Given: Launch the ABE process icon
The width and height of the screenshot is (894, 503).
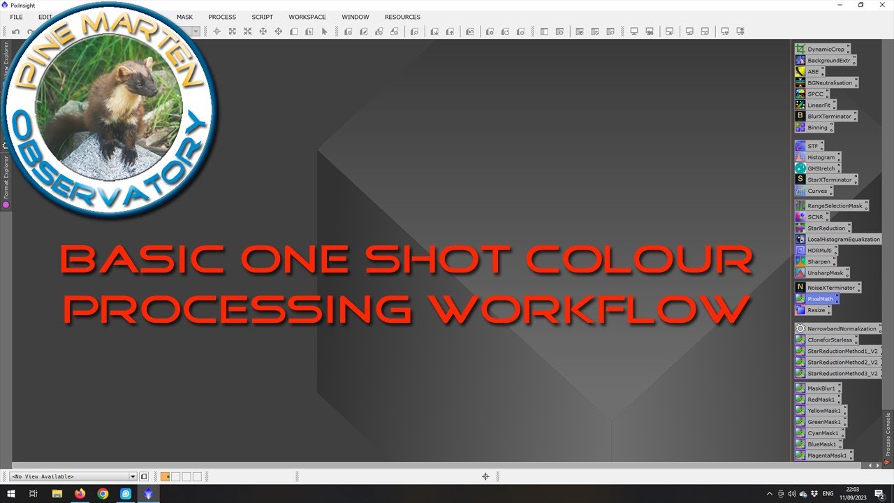Looking at the screenshot, I should (x=809, y=72).
